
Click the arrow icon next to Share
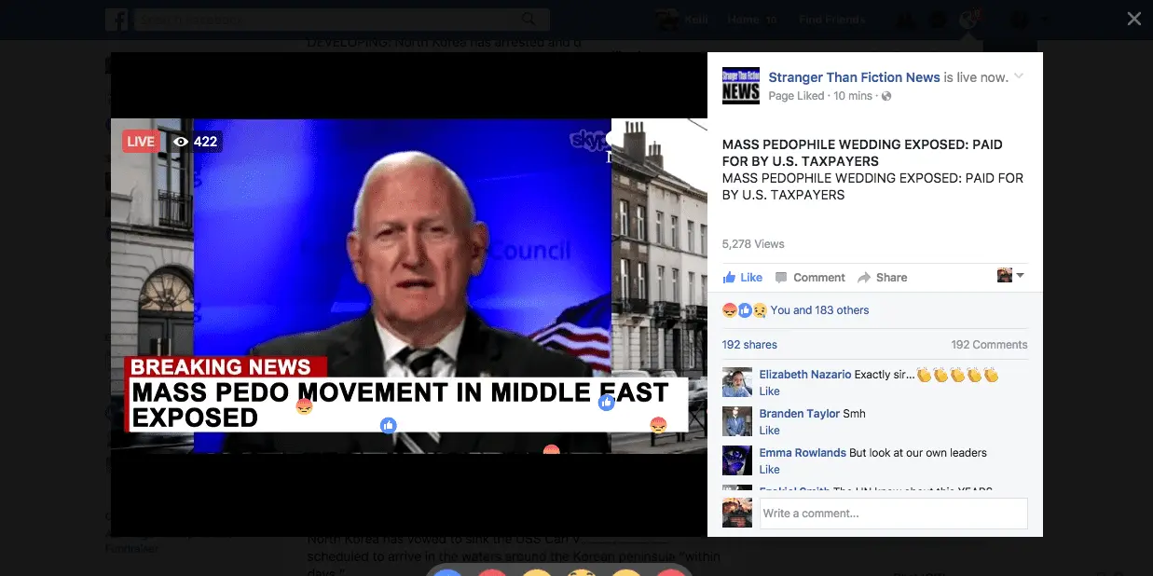click(x=864, y=277)
